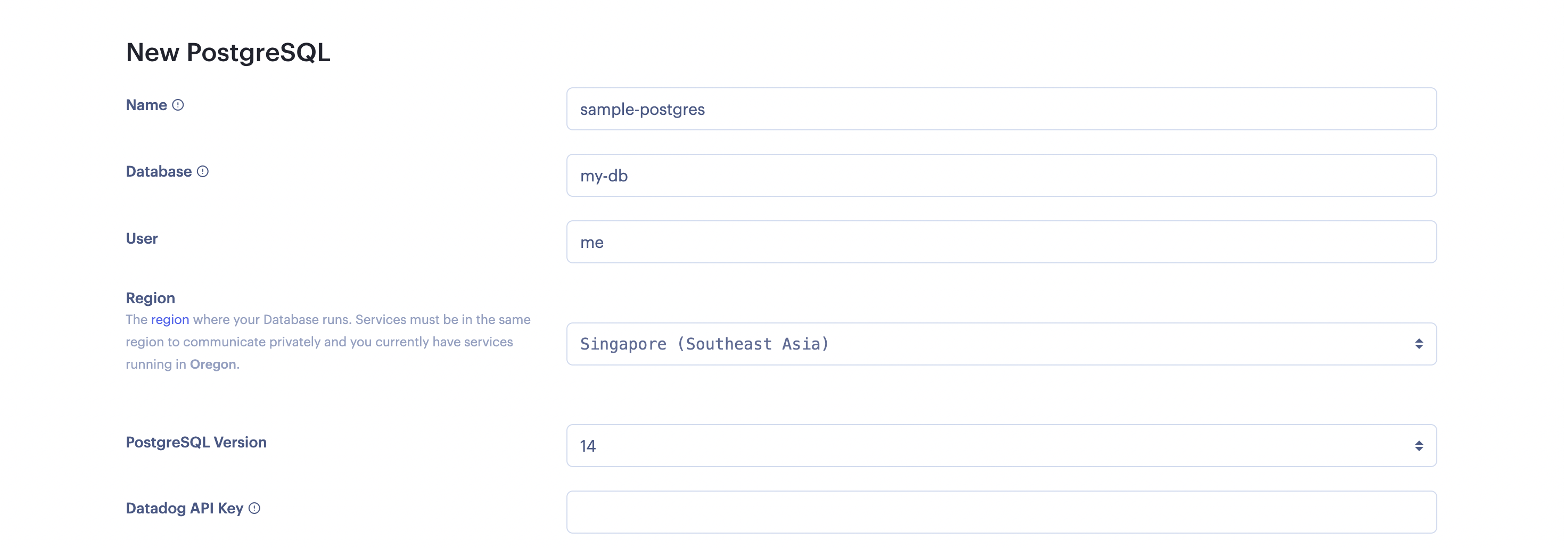Click the "Datadog API Key" label text
The height and width of the screenshot is (548, 1564).
184,509
